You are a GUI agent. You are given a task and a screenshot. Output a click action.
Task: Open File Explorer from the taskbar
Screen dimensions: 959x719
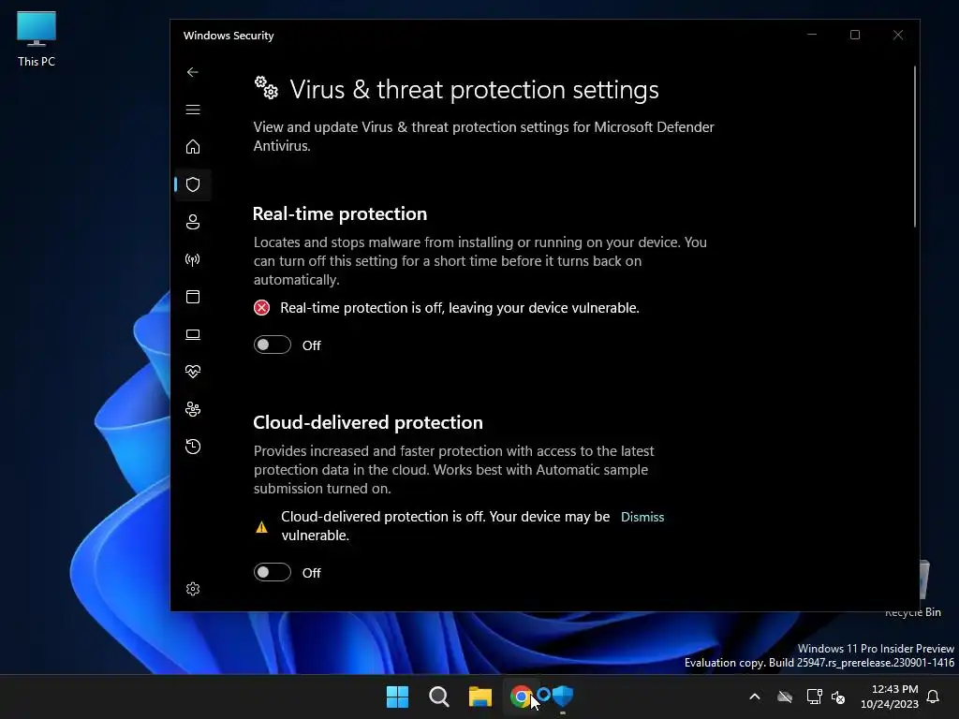[480, 697]
